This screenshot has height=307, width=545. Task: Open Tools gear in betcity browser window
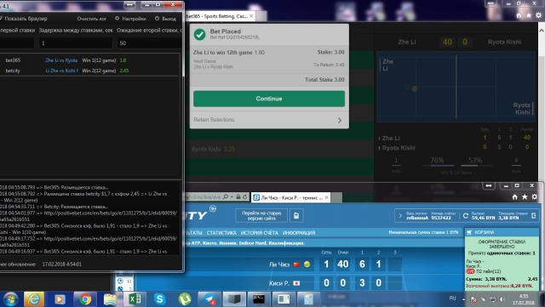(535, 197)
